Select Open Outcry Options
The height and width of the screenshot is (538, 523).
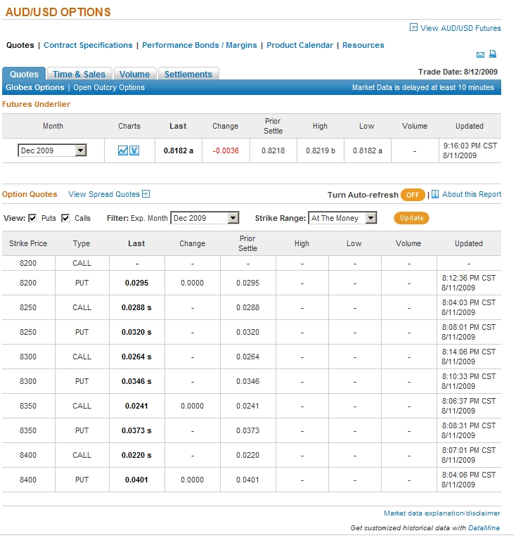[x=109, y=88]
